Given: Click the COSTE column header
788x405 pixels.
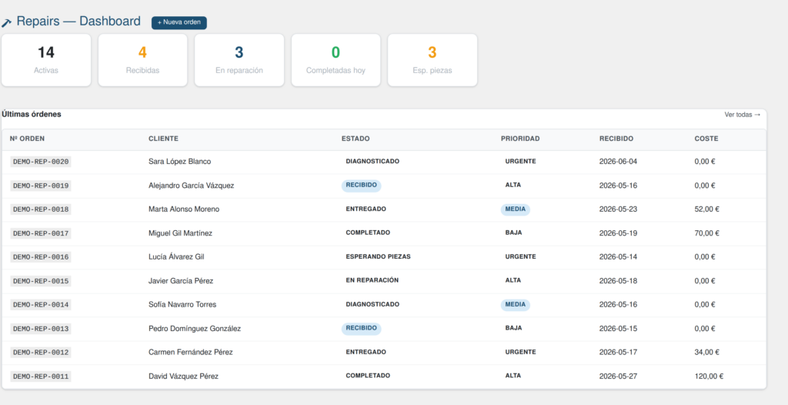Looking at the screenshot, I should point(706,139).
